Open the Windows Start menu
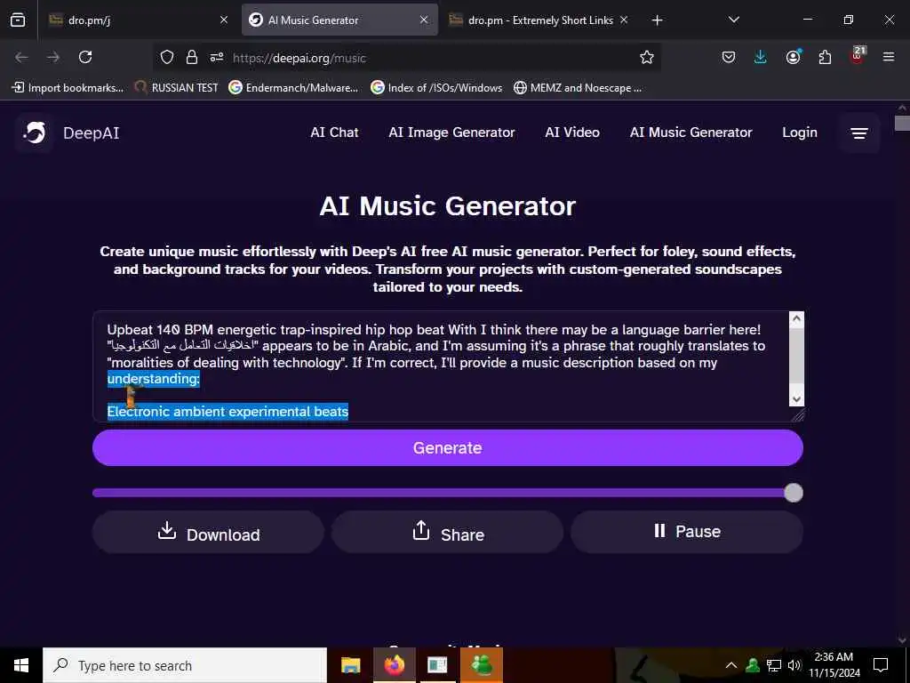The height and width of the screenshot is (683, 910). [21, 665]
